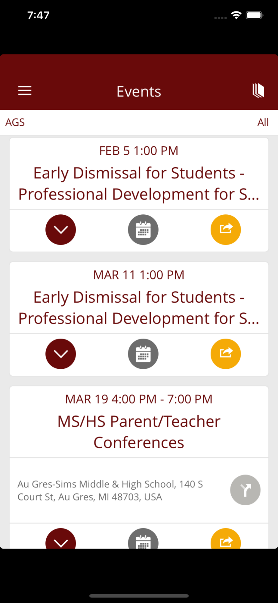278x603 pixels.
Task: Open the MAR 11 Early Dismissal event title
Action: 139,308
